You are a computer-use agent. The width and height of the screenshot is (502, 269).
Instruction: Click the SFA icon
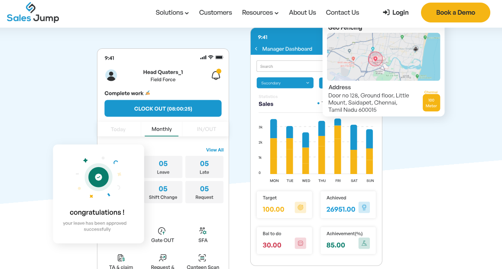coord(203,231)
